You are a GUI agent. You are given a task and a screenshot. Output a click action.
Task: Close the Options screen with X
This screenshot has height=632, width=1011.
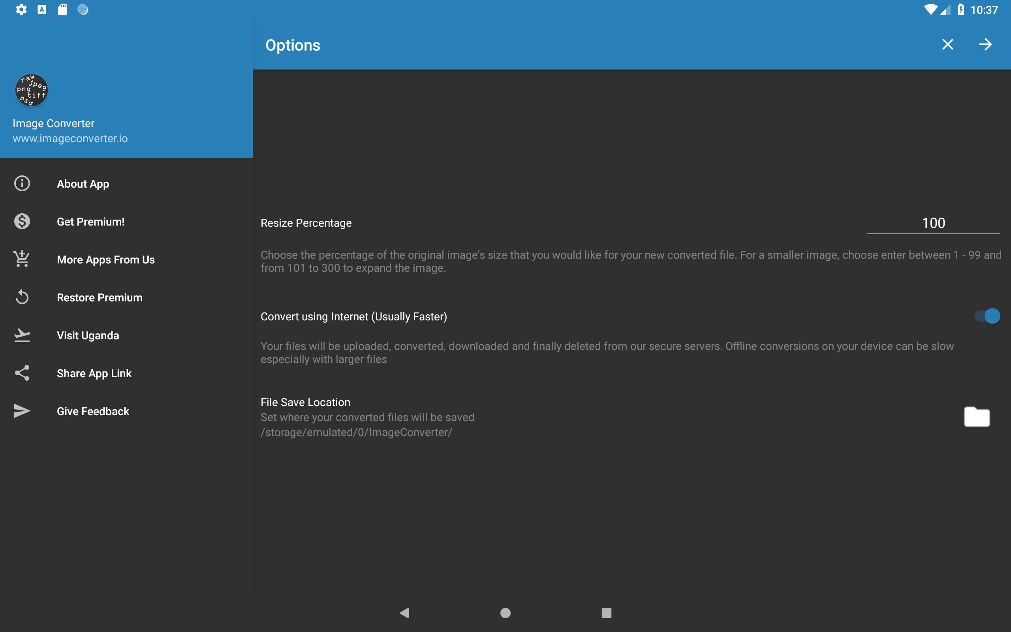(x=947, y=44)
